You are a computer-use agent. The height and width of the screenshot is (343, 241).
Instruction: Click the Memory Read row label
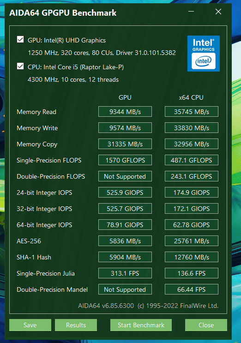click(36, 112)
